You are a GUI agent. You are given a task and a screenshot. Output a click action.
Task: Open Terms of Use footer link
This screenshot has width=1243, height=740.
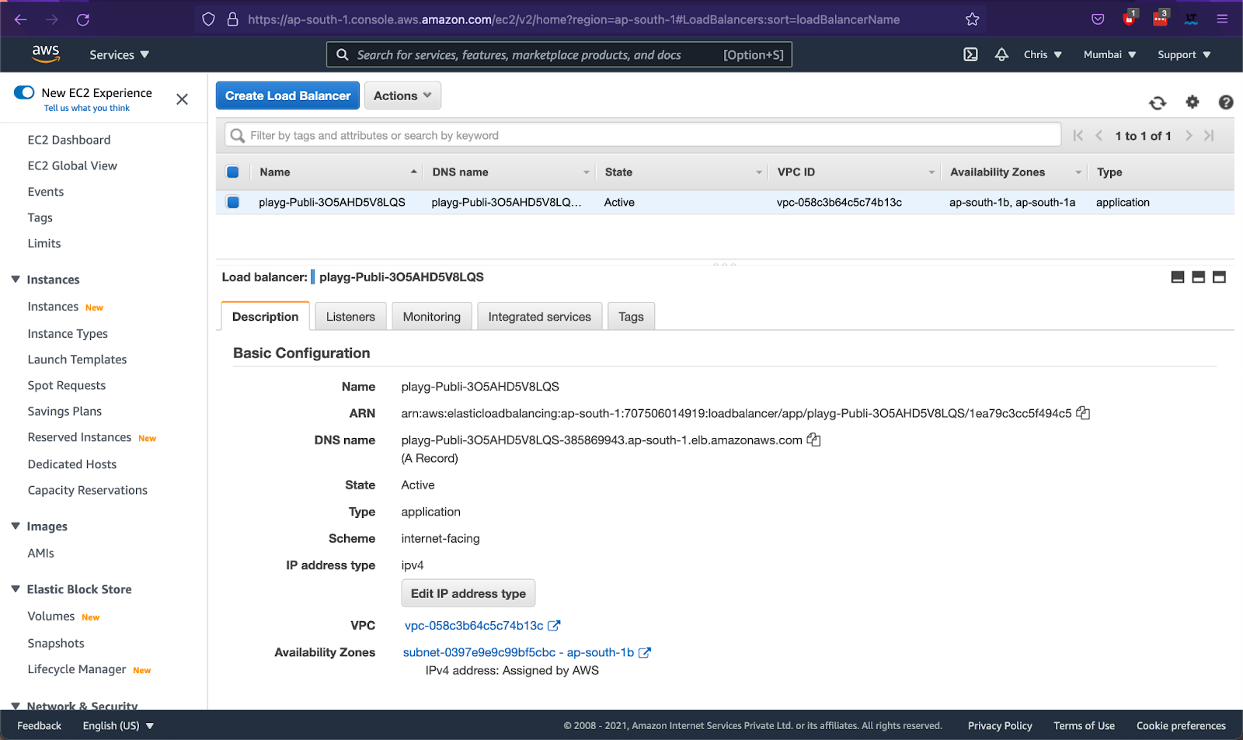(1084, 726)
